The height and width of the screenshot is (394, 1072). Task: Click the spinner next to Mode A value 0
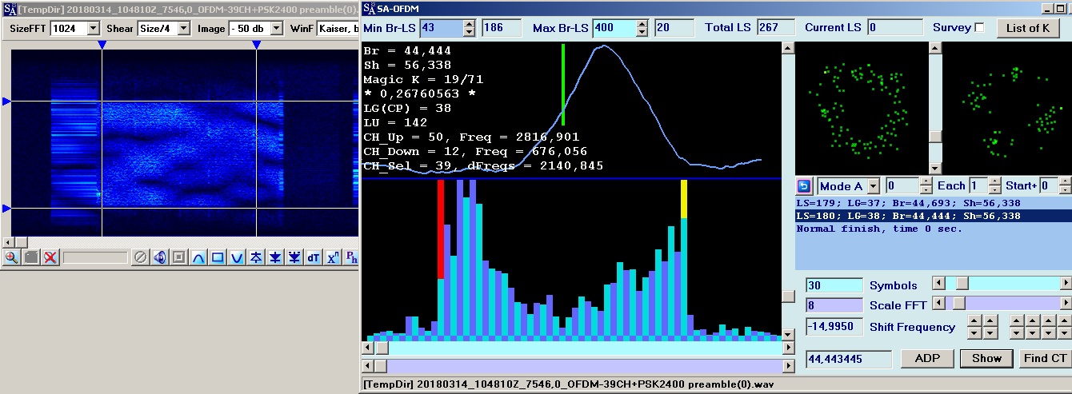click(x=926, y=186)
